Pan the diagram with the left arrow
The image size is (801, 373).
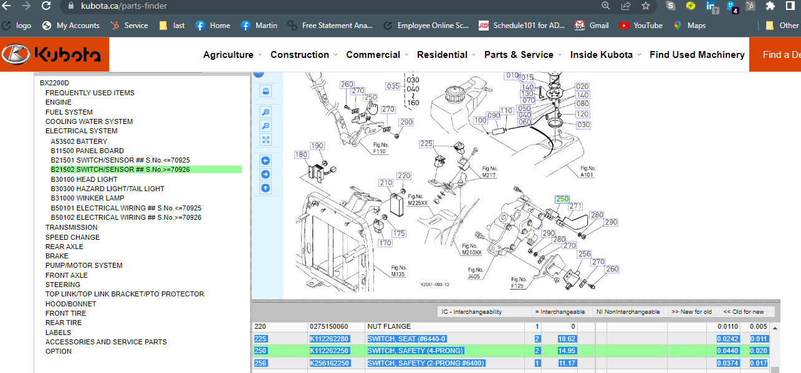pyautogui.click(x=266, y=161)
